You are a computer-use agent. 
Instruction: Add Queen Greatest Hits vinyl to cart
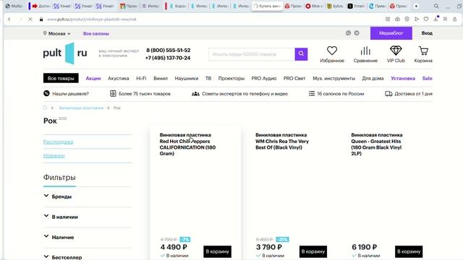click(x=409, y=251)
